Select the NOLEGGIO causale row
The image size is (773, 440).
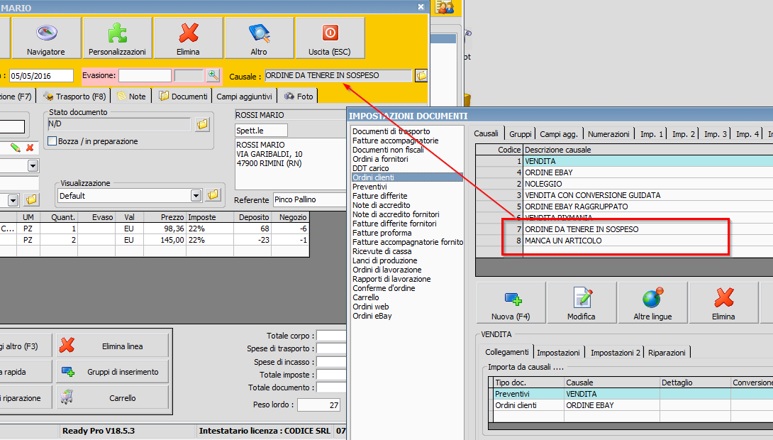tap(624, 184)
